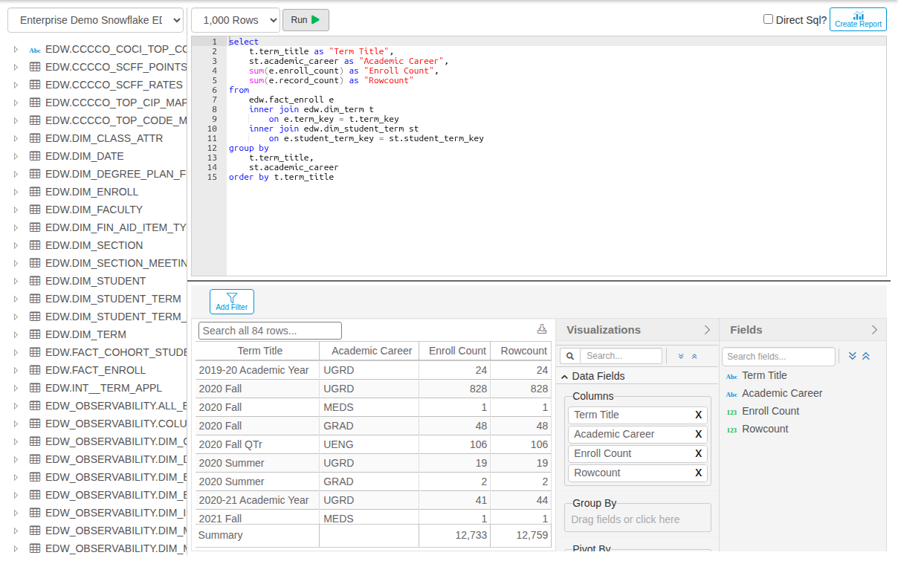Click the Visualizations search input
This screenshot has width=898, height=561.
click(x=621, y=356)
